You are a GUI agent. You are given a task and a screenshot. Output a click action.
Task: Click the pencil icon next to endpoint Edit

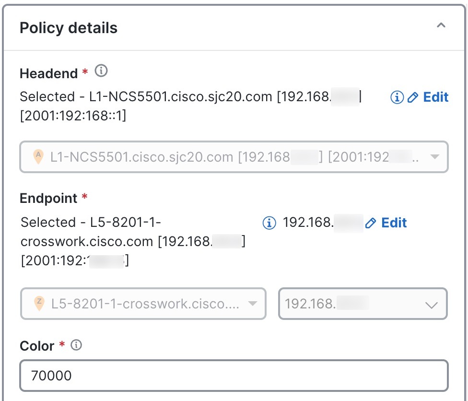click(370, 223)
